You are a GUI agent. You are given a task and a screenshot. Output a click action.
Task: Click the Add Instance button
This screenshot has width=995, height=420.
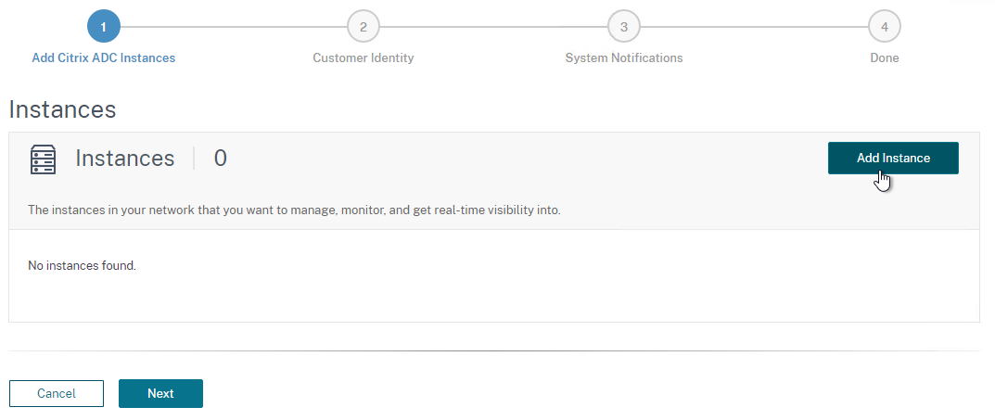[x=893, y=158]
